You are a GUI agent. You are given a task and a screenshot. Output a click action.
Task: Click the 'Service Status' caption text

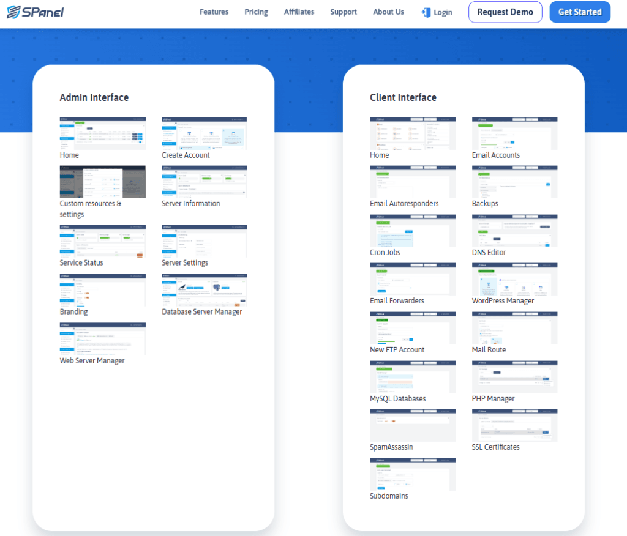[x=81, y=262]
